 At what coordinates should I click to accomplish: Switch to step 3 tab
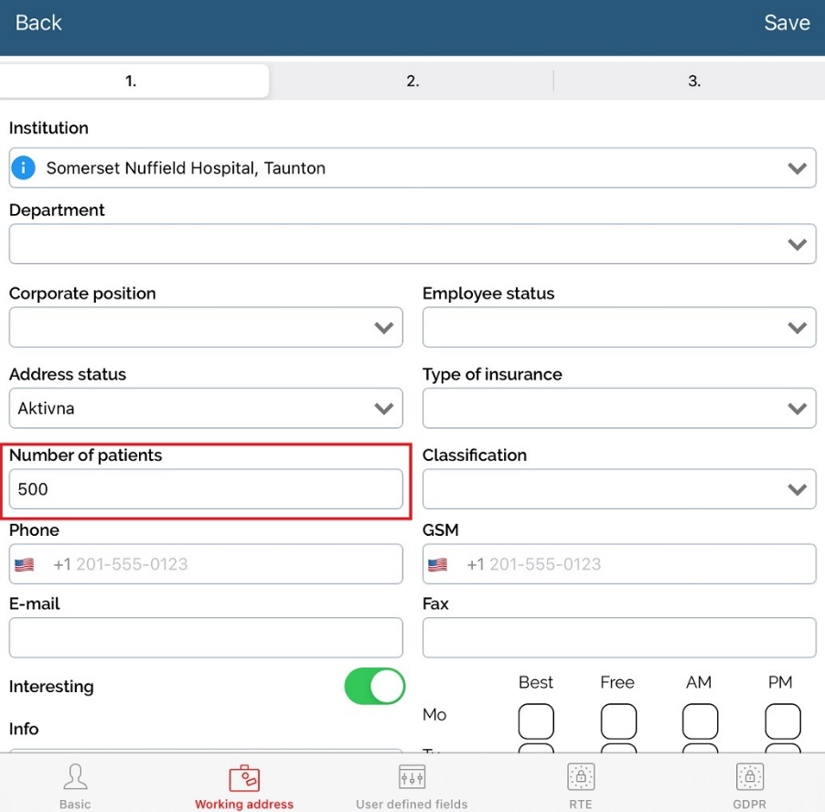click(x=693, y=81)
